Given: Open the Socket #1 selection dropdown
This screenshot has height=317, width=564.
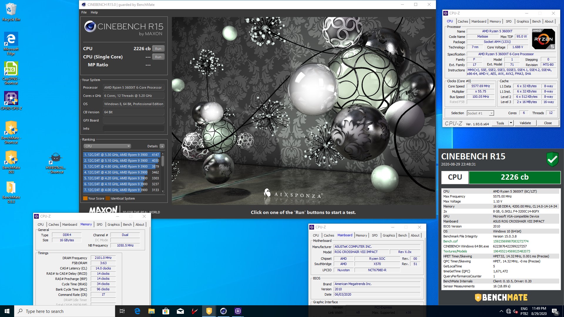Looking at the screenshot, I should [x=480, y=113].
